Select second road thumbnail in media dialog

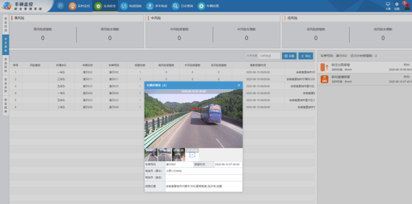165,155
